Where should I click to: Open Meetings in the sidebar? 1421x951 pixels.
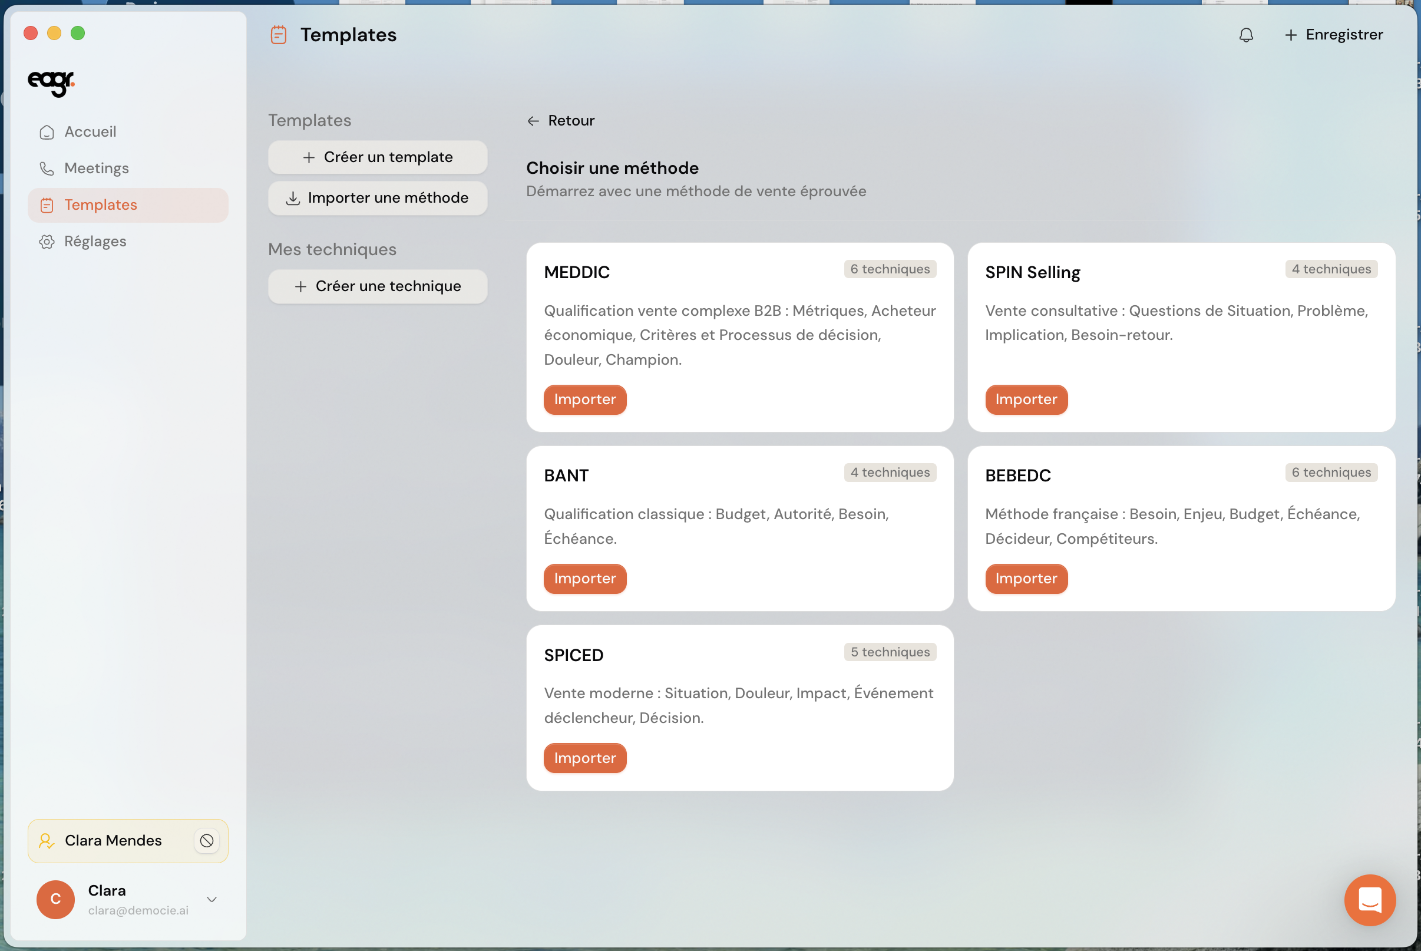[x=128, y=169]
